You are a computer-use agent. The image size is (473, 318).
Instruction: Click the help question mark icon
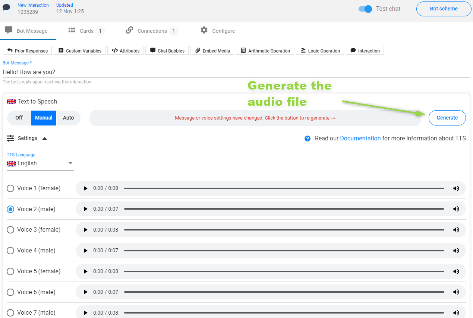click(308, 139)
